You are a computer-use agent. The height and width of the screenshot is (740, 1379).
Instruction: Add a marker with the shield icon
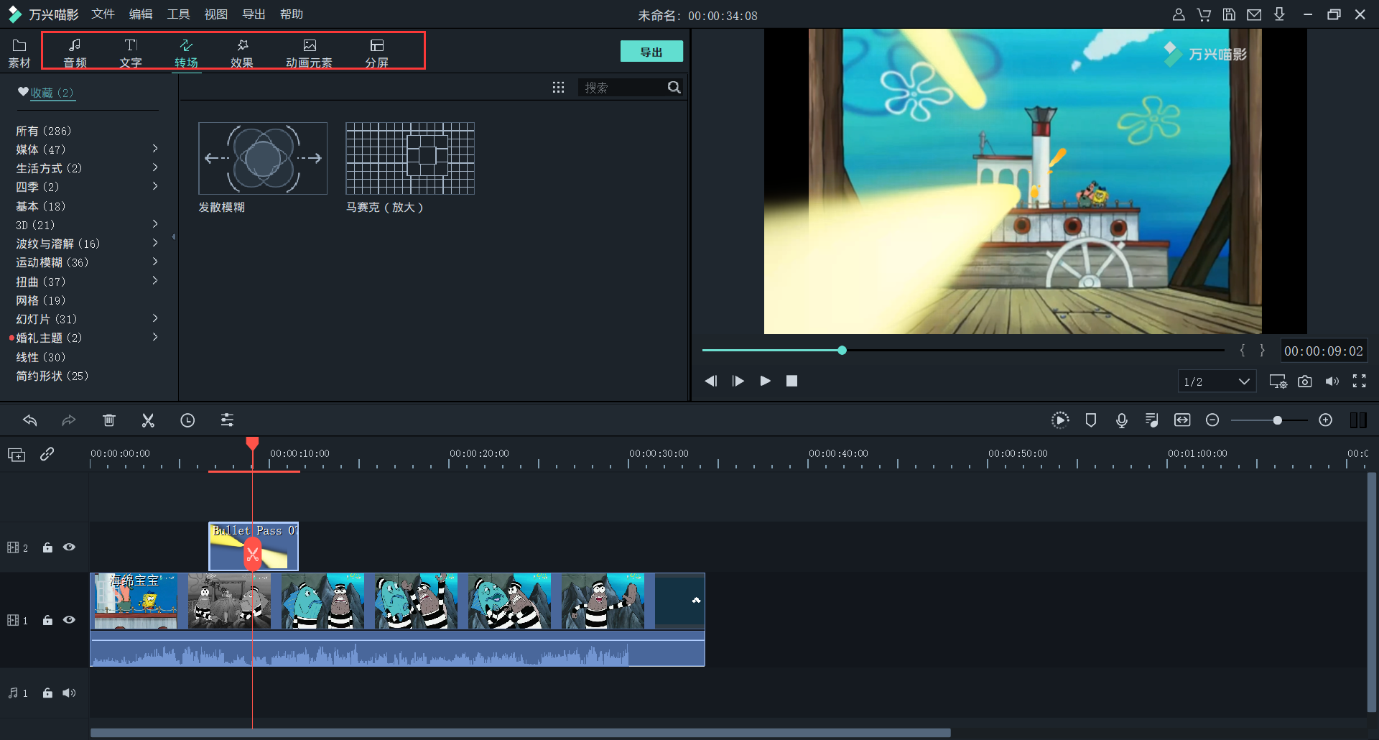pyautogui.click(x=1090, y=420)
